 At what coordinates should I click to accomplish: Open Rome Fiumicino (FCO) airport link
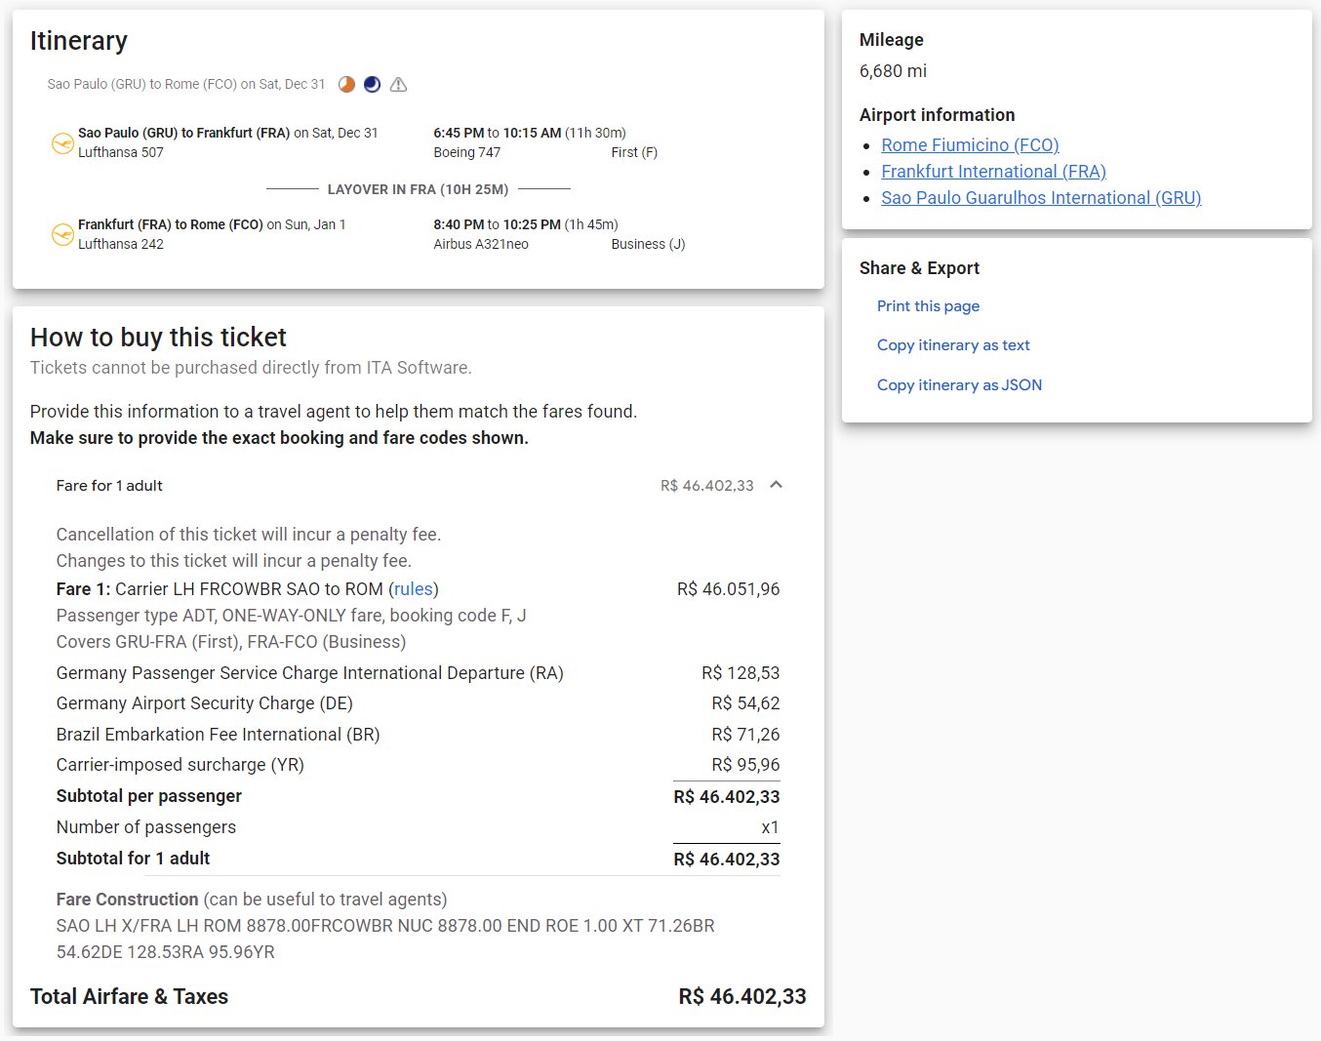970,145
